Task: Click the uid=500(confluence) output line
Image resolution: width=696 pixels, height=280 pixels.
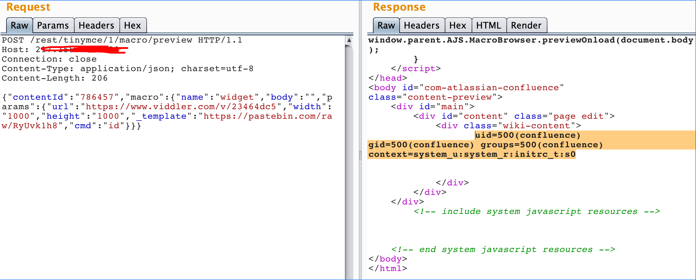Action: 528,135
